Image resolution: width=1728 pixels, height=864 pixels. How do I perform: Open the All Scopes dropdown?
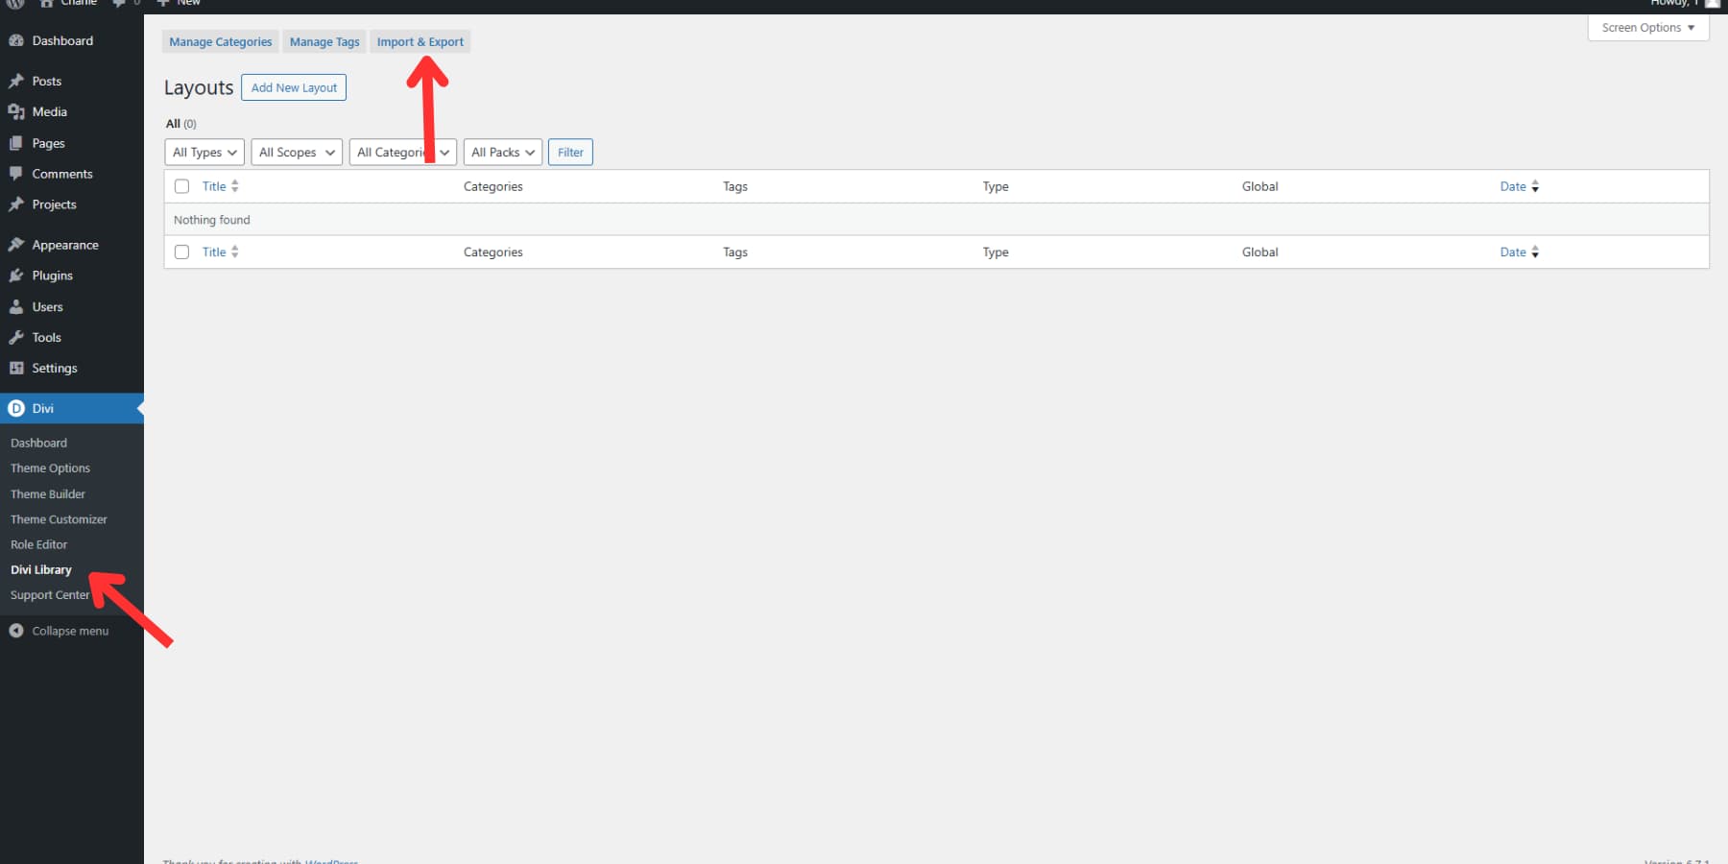[x=296, y=152]
